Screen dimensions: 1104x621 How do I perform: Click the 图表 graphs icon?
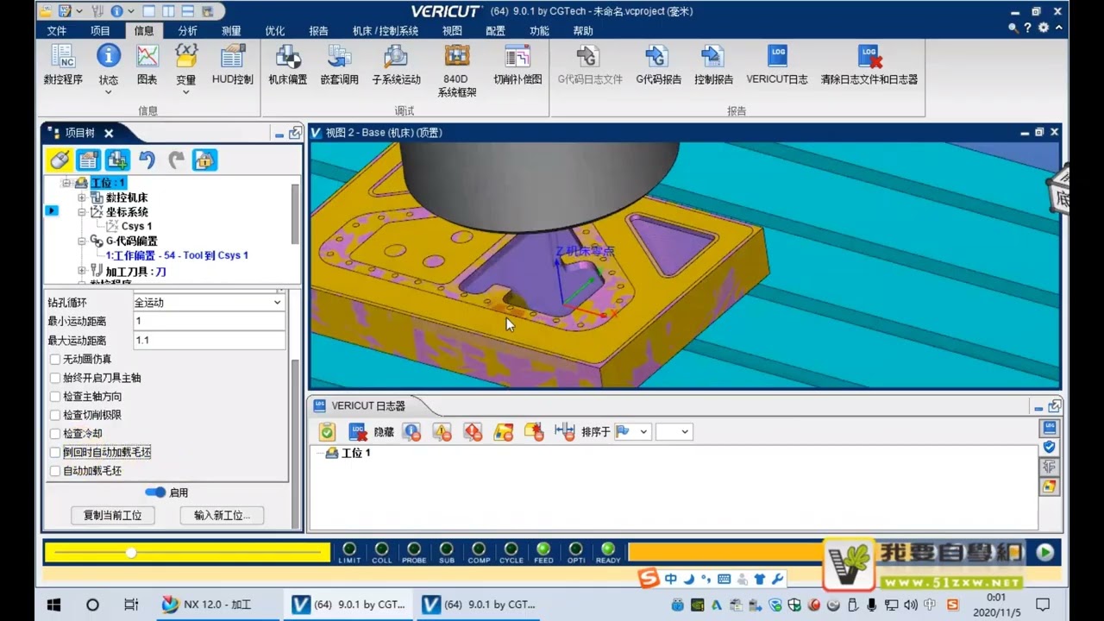point(147,65)
